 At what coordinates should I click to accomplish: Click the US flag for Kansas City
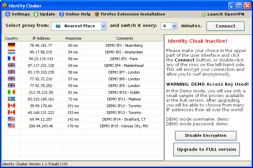coord(11,126)
